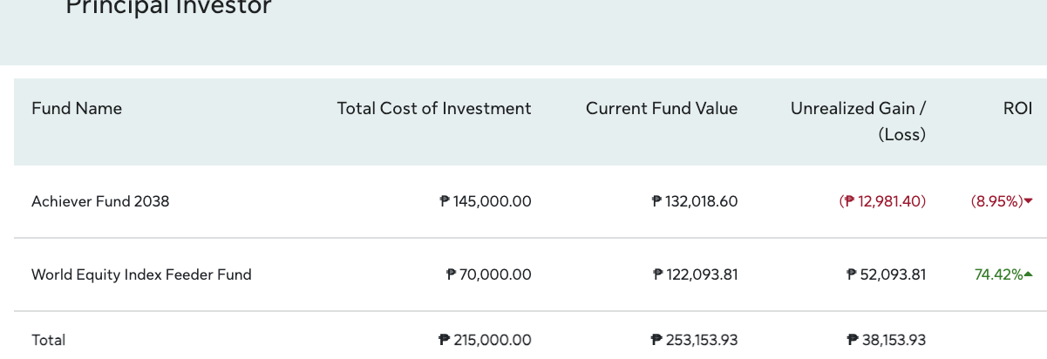Click the red loss amount (₱12,981.40)
This screenshot has height=359, width=1047.
(882, 201)
